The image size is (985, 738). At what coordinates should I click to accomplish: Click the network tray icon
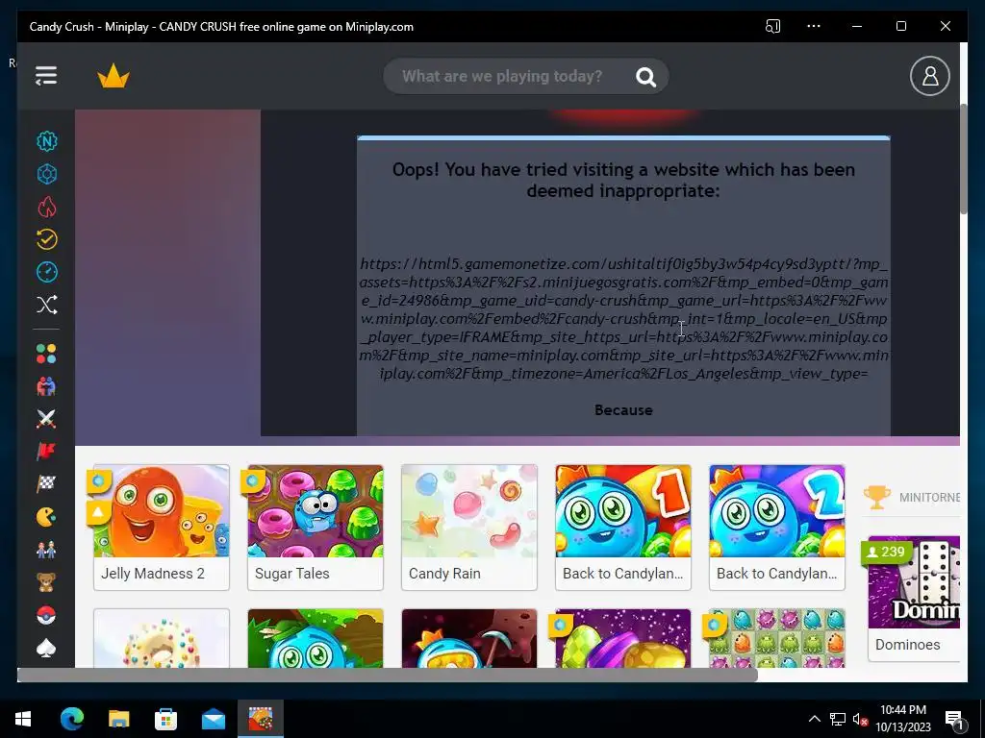[838, 719]
